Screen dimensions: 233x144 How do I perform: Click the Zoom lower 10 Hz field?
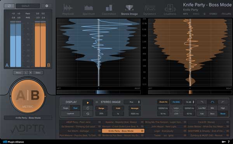click(x=163, y=114)
